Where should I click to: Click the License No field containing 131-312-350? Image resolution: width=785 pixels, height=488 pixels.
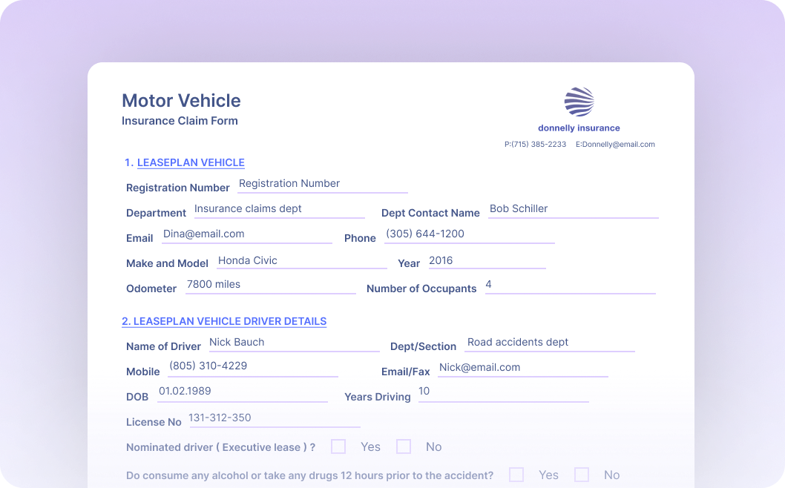click(x=275, y=418)
